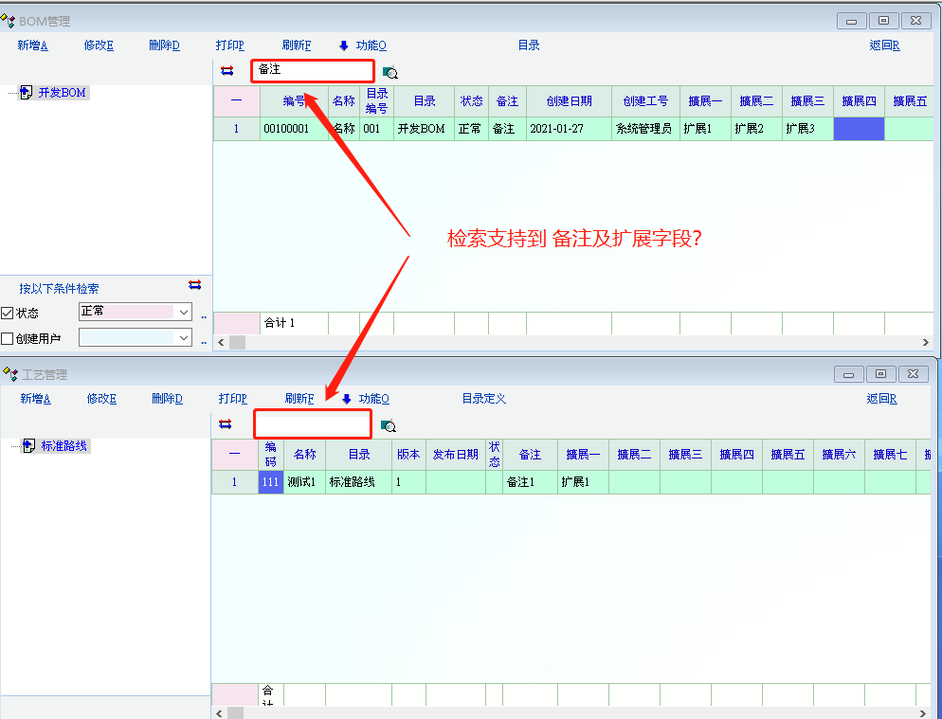
Task: Click the 创建日期 column header in BOM grid
Action: point(569,101)
